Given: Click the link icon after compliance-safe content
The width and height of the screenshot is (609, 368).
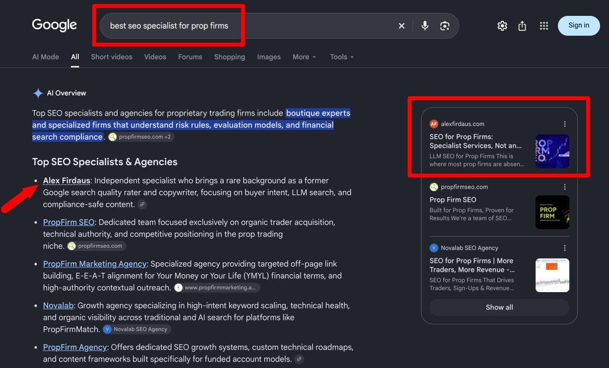Looking at the screenshot, I should pos(142,204).
